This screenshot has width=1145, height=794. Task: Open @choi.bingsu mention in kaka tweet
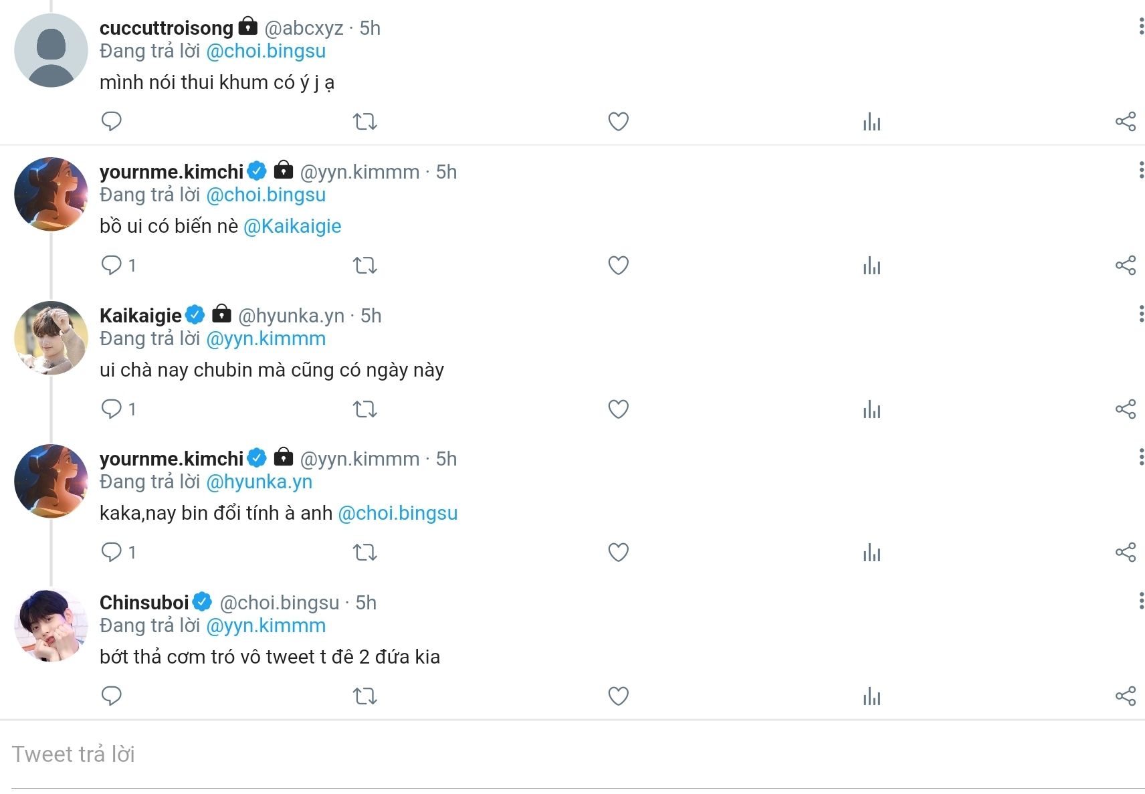pyautogui.click(x=398, y=513)
